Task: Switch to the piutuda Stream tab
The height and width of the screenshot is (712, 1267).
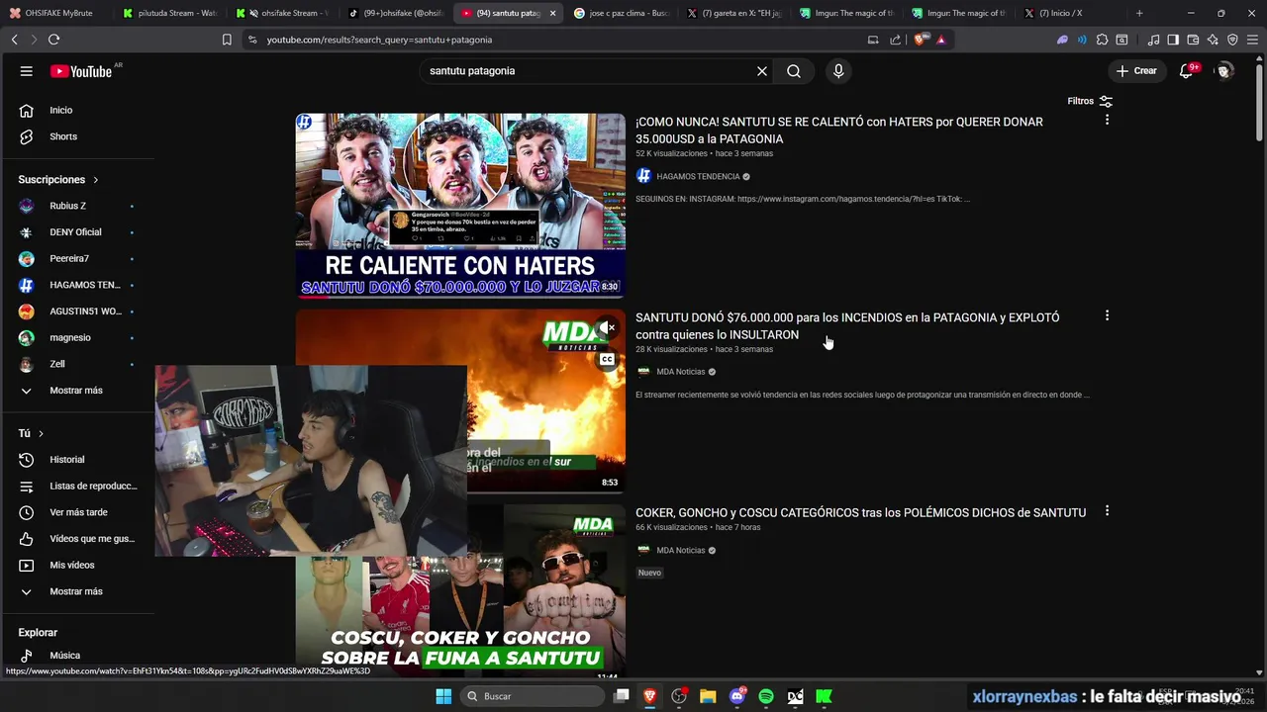Action: click(170, 13)
